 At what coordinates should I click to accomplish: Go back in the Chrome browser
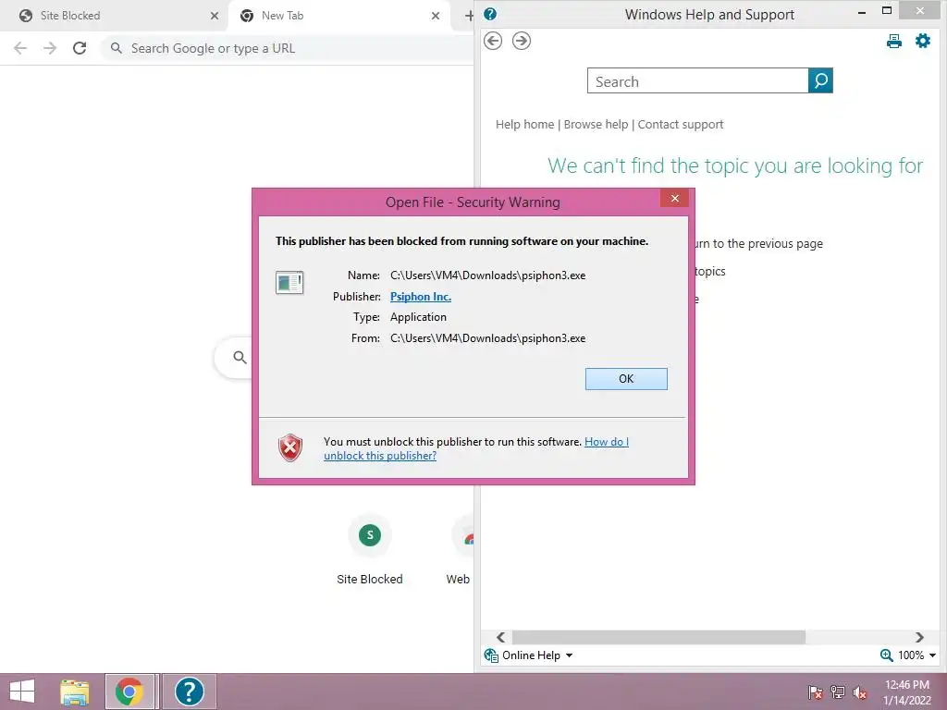pyautogui.click(x=20, y=48)
